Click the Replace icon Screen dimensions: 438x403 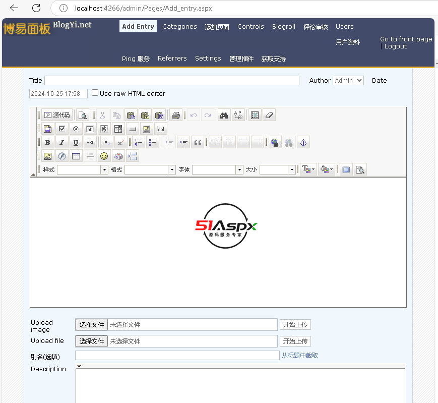pyautogui.click(x=238, y=115)
